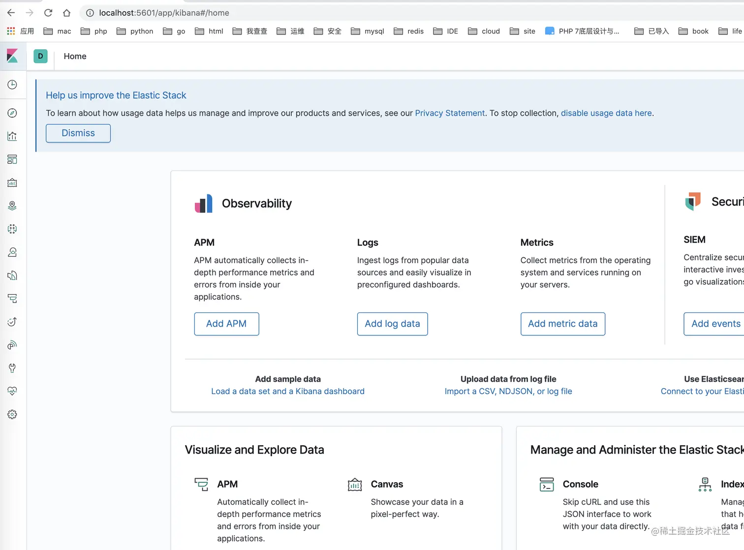The width and height of the screenshot is (744, 550).
Task: Click the green D space avatar
Action: pos(40,56)
